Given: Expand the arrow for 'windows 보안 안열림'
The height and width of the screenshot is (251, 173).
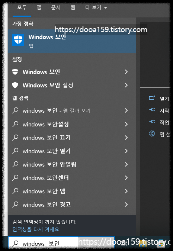Looking at the screenshot, I should point(126,164).
